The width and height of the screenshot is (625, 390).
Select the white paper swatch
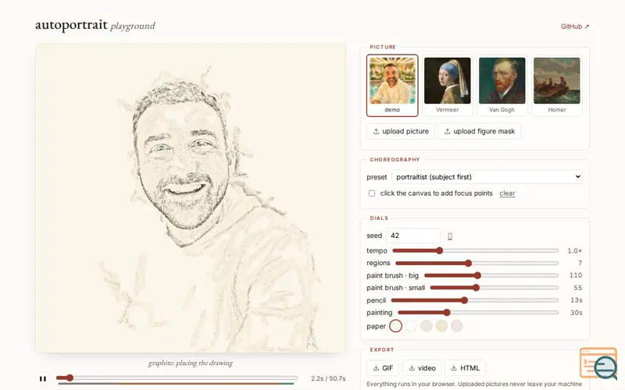[411, 326]
